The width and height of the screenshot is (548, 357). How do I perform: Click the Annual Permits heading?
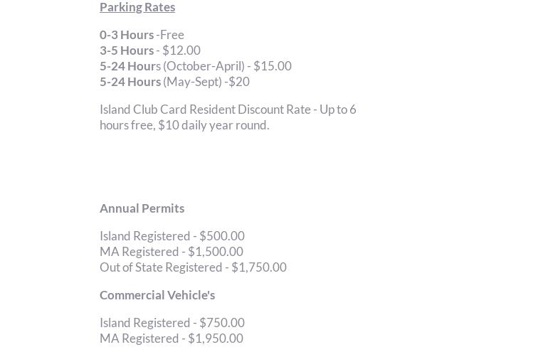[142, 208]
